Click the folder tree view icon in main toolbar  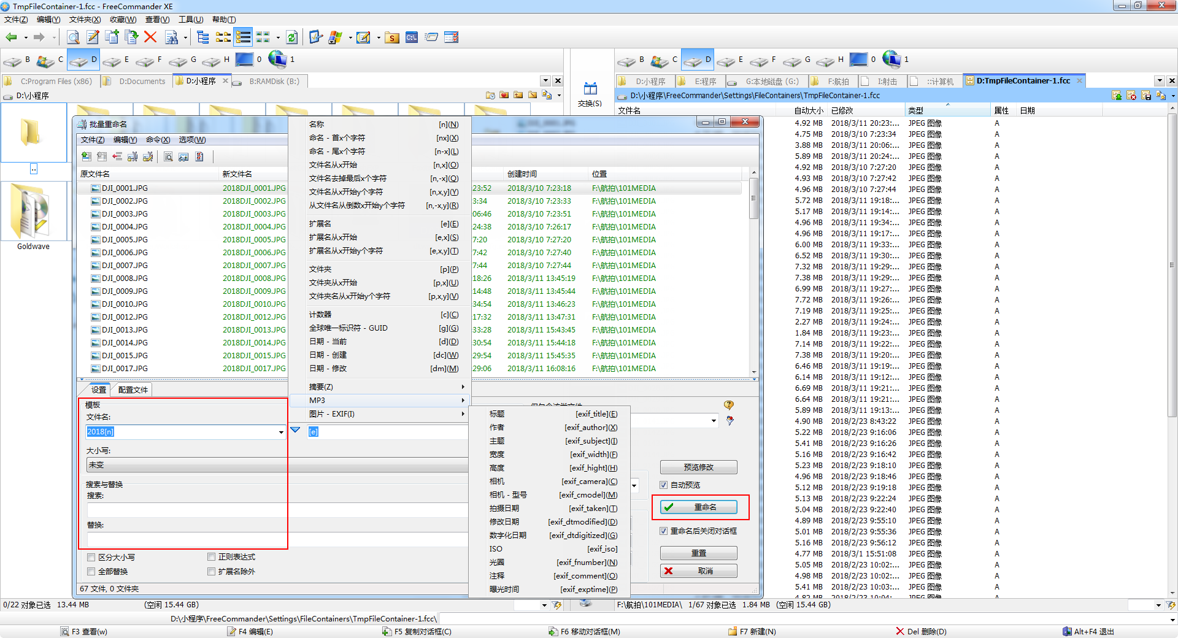(203, 37)
